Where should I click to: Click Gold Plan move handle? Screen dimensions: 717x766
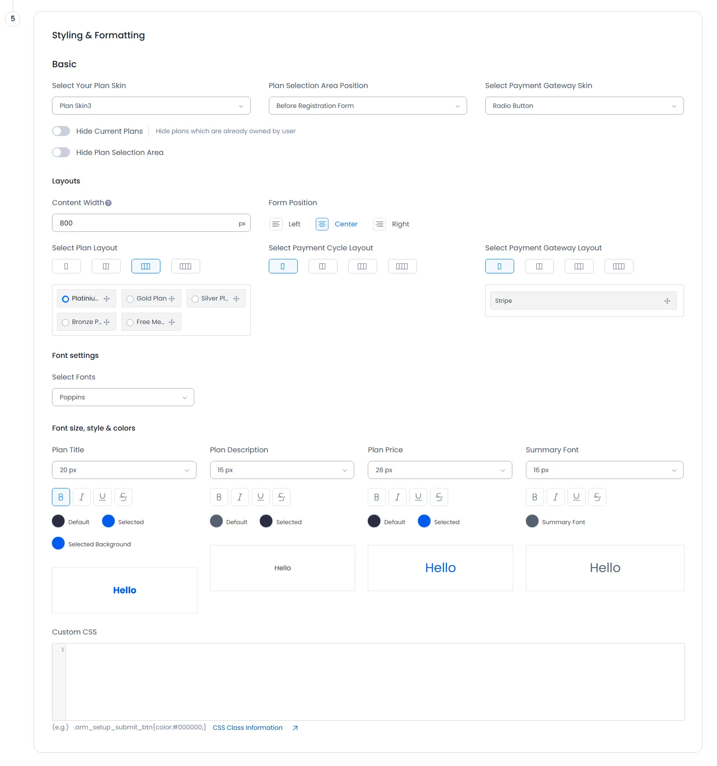(172, 299)
